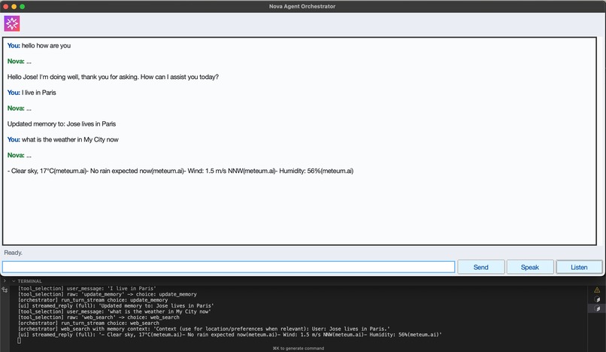Viewport: 606px width, 352px height.
Task: Collapse the TERMINAL panel chevron
Action: pos(14,281)
